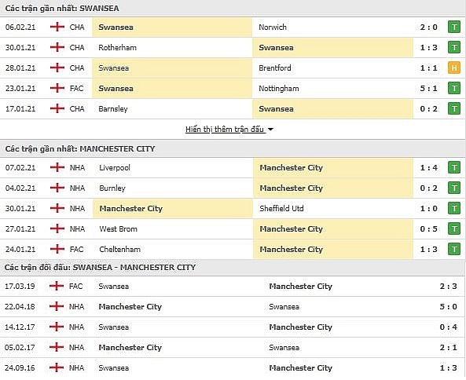Click England flag icon beside West Brom match

point(57,229)
